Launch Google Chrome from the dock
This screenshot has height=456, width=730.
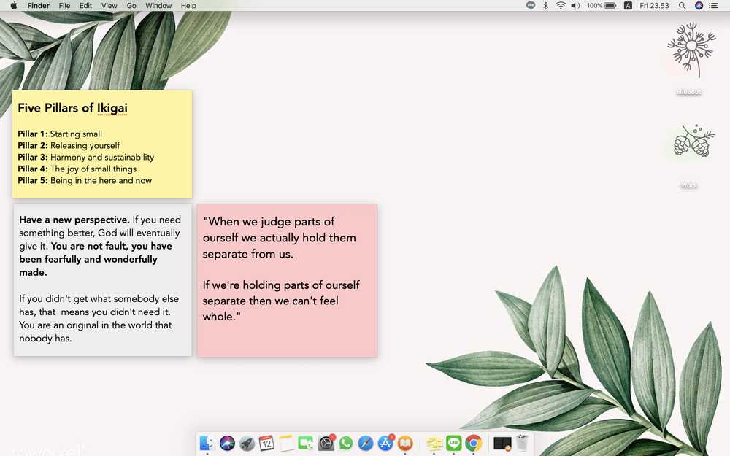pyautogui.click(x=474, y=443)
